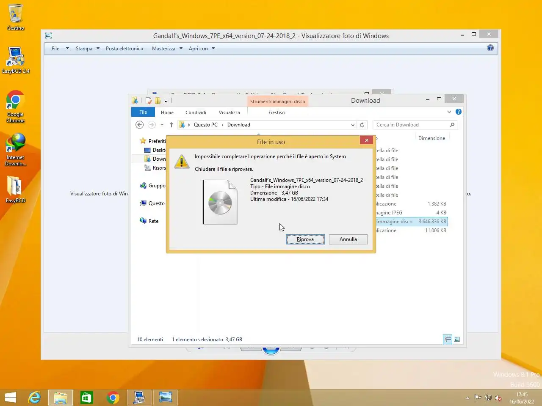Close the File in uso dialog

coord(367,140)
